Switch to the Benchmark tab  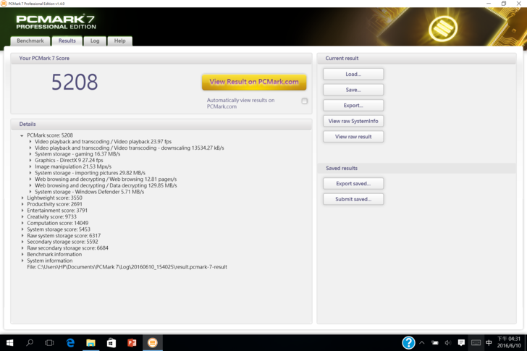30,41
